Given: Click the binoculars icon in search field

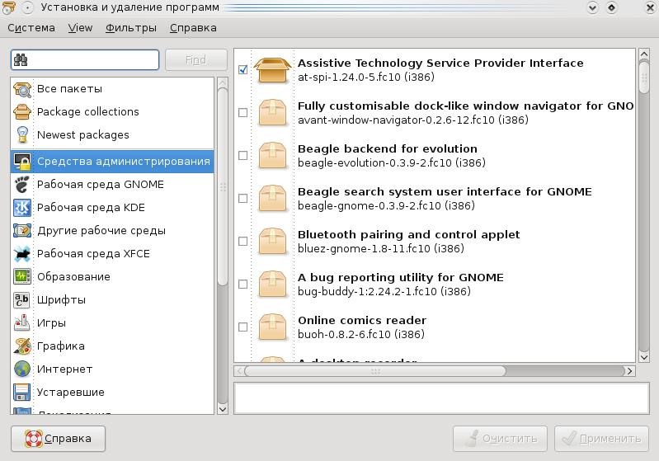Looking at the screenshot, I should pyautogui.click(x=21, y=60).
